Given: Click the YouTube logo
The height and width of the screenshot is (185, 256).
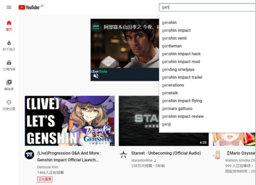Looking at the screenshot, I should point(29,7).
